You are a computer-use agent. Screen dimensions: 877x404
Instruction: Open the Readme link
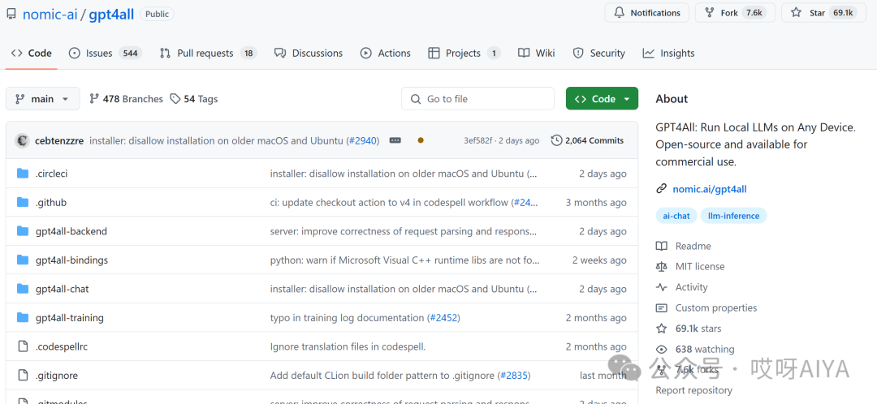click(x=693, y=247)
